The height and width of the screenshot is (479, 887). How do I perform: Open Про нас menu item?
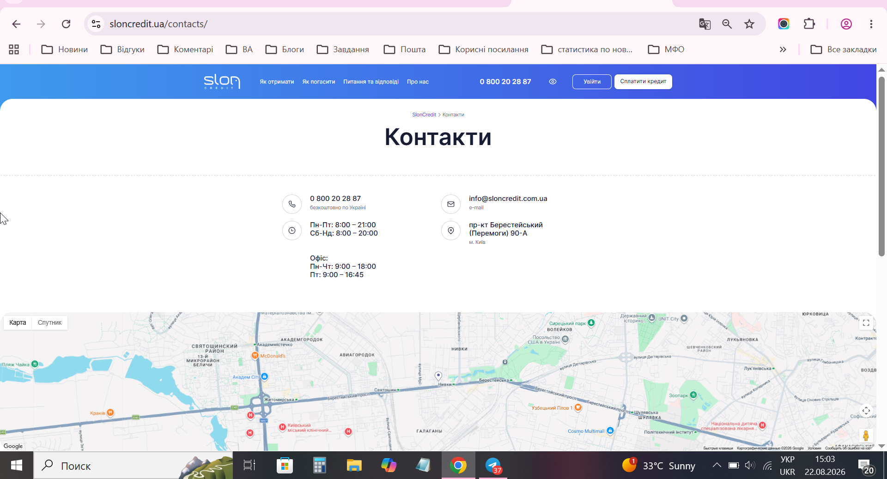click(x=418, y=82)
